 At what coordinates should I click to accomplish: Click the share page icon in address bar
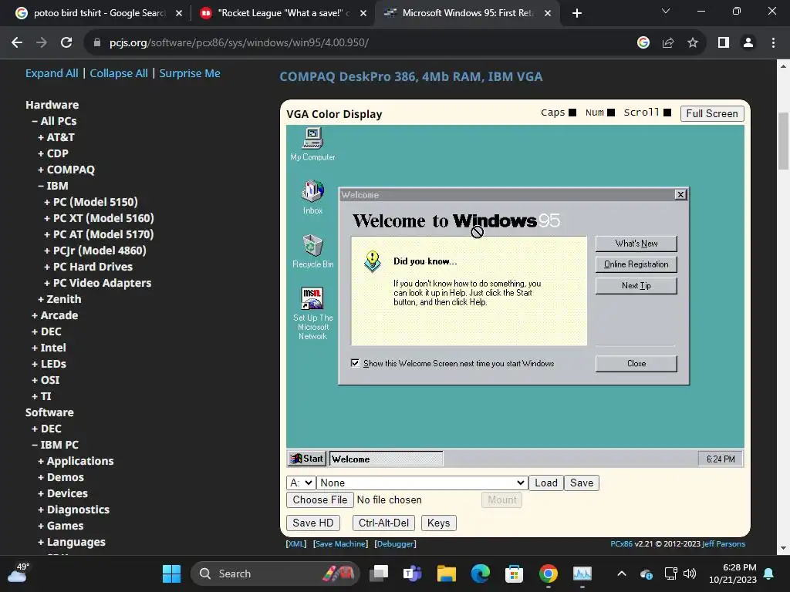(x=668, y=43)
